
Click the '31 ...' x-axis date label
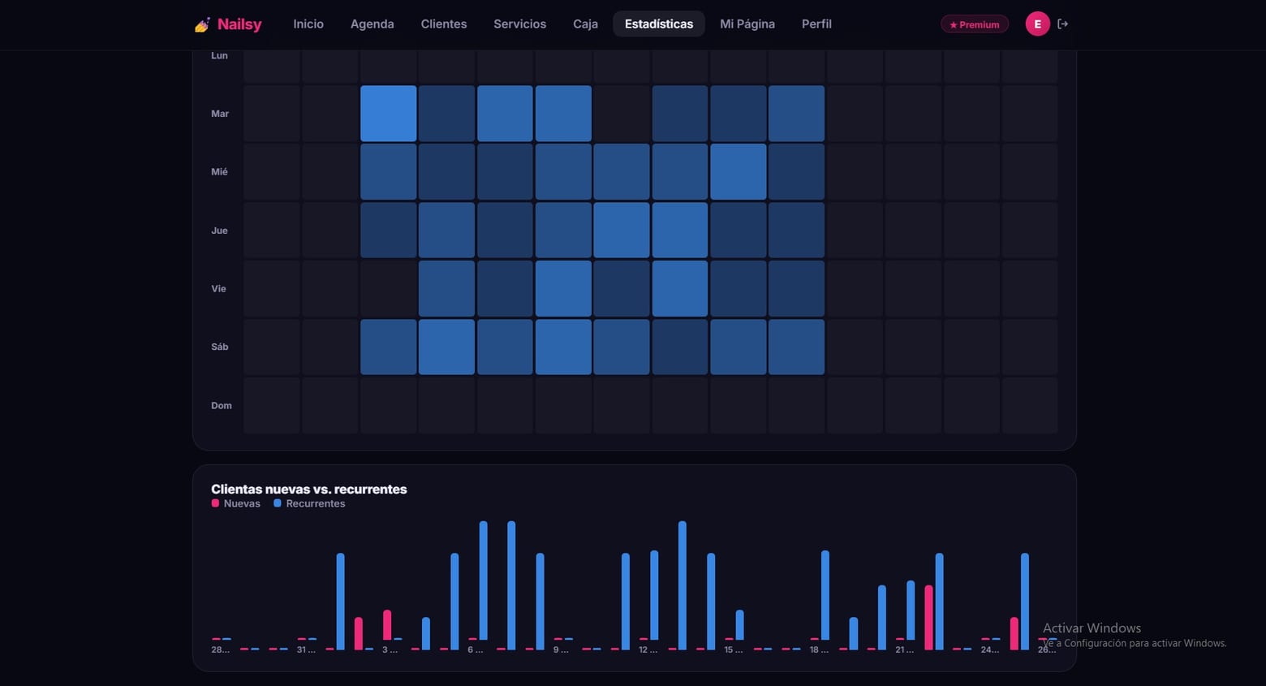[306, 649]
